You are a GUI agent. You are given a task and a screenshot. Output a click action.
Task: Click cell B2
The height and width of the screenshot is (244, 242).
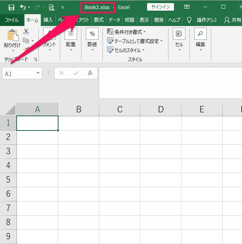[79, 138]
